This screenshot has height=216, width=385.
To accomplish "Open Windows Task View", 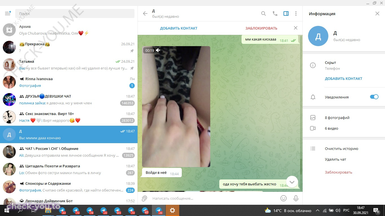I will [x=34, y=210].
